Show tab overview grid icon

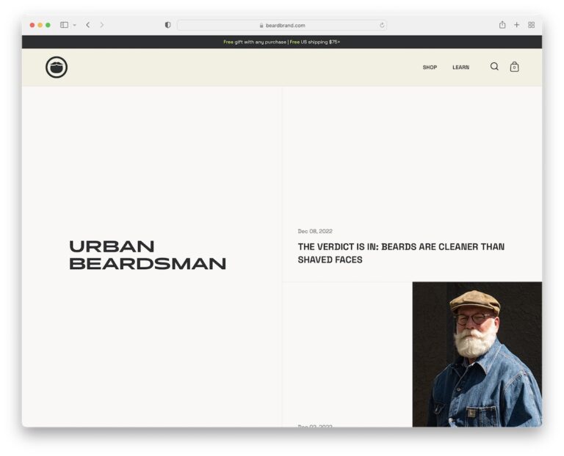click(531, 25)
